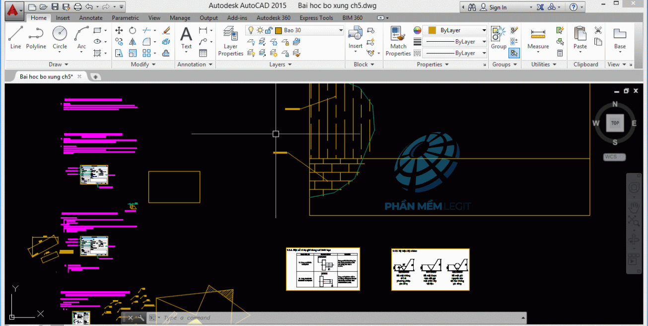This screenshot has height=326, width=648.
Task: Select the Line tool
Action: pos(15,38)
